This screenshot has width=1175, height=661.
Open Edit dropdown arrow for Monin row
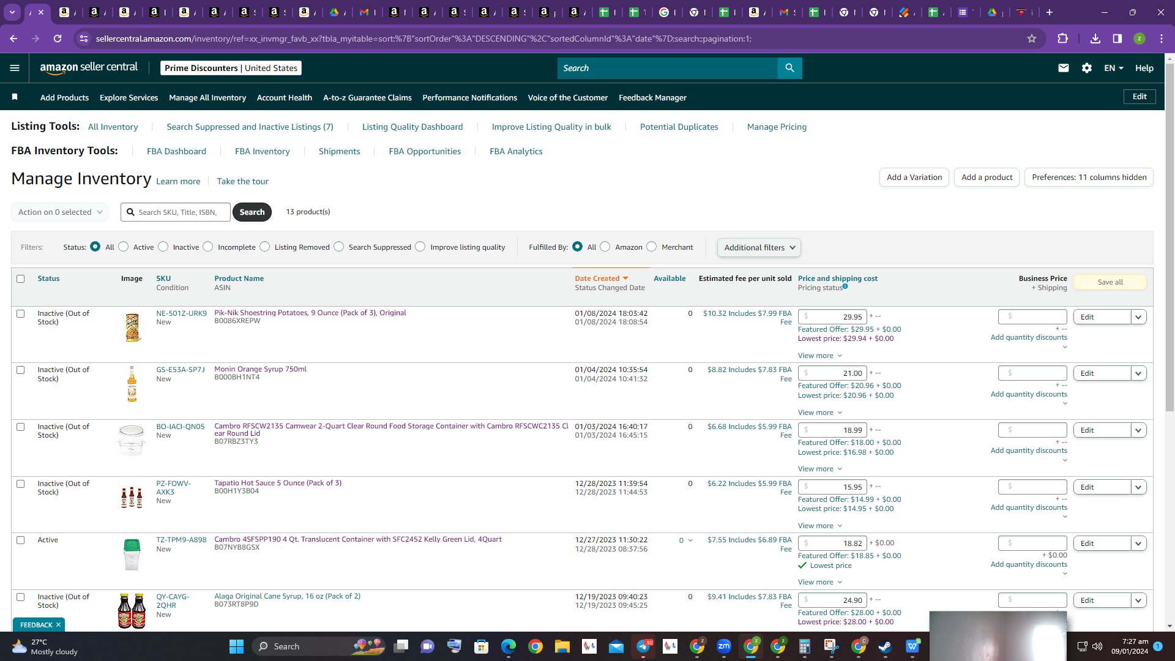pyautogui.click(x=1138, y=373)
